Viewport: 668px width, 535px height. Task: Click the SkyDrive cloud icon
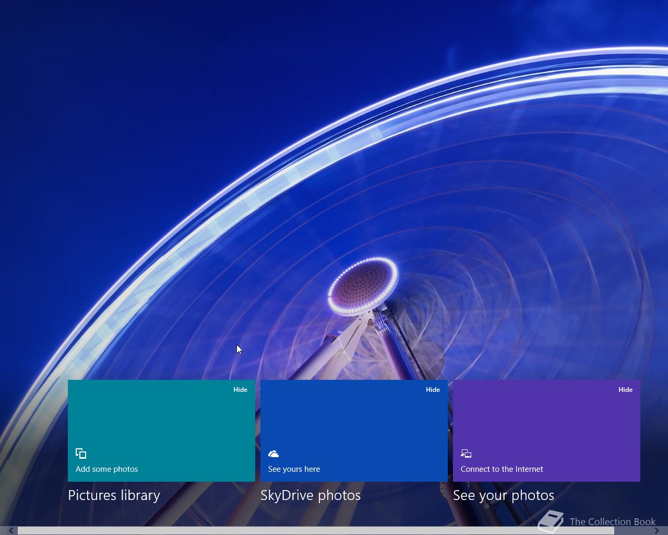273,453
